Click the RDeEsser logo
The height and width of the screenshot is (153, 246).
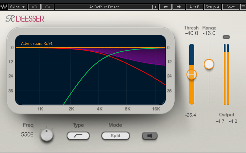click(x=25, y=19)
